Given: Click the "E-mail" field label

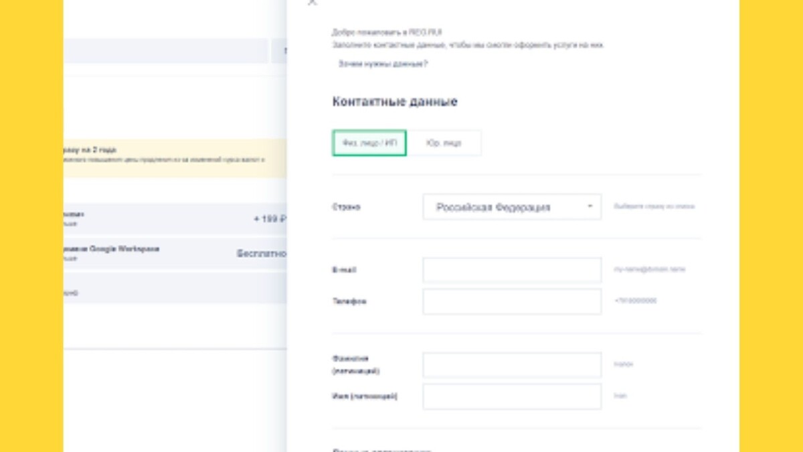Looking at the screenshot, I should (344, 270).
